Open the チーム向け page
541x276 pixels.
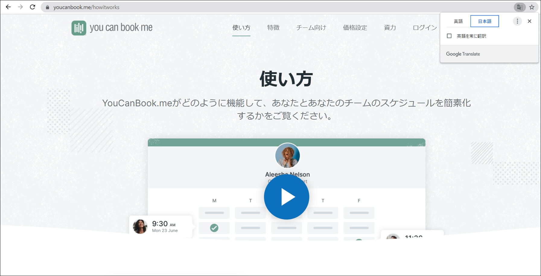click(x=311, y=28)
